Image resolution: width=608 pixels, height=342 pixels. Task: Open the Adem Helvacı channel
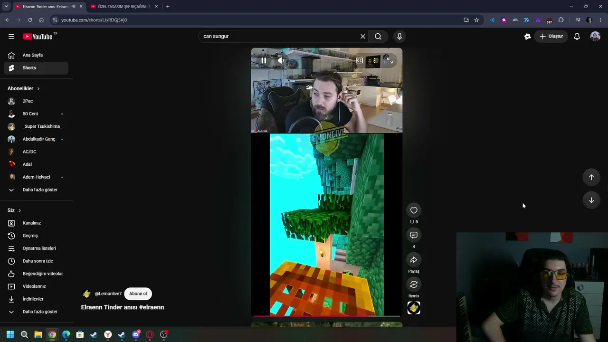pyautogui.click(x=36, y=177)
